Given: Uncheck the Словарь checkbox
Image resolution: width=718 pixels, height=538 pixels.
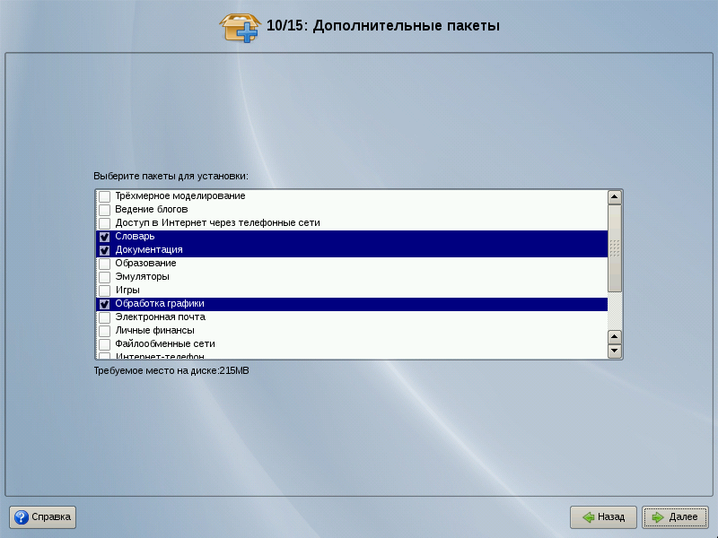Looking at the screenshot, I should click(105, 237).
